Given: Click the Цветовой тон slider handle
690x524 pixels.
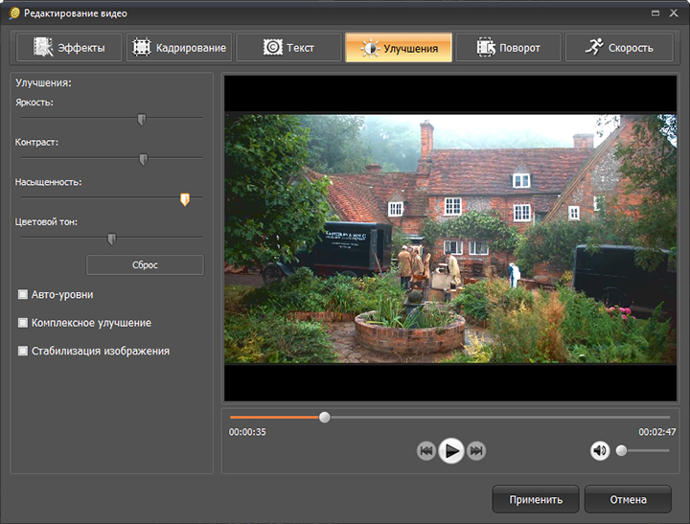Looking at the screenshot, I should (112, 239).
